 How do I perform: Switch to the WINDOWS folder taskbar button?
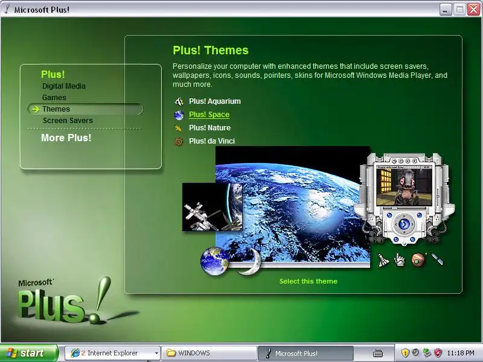click(x=209, y=353)
